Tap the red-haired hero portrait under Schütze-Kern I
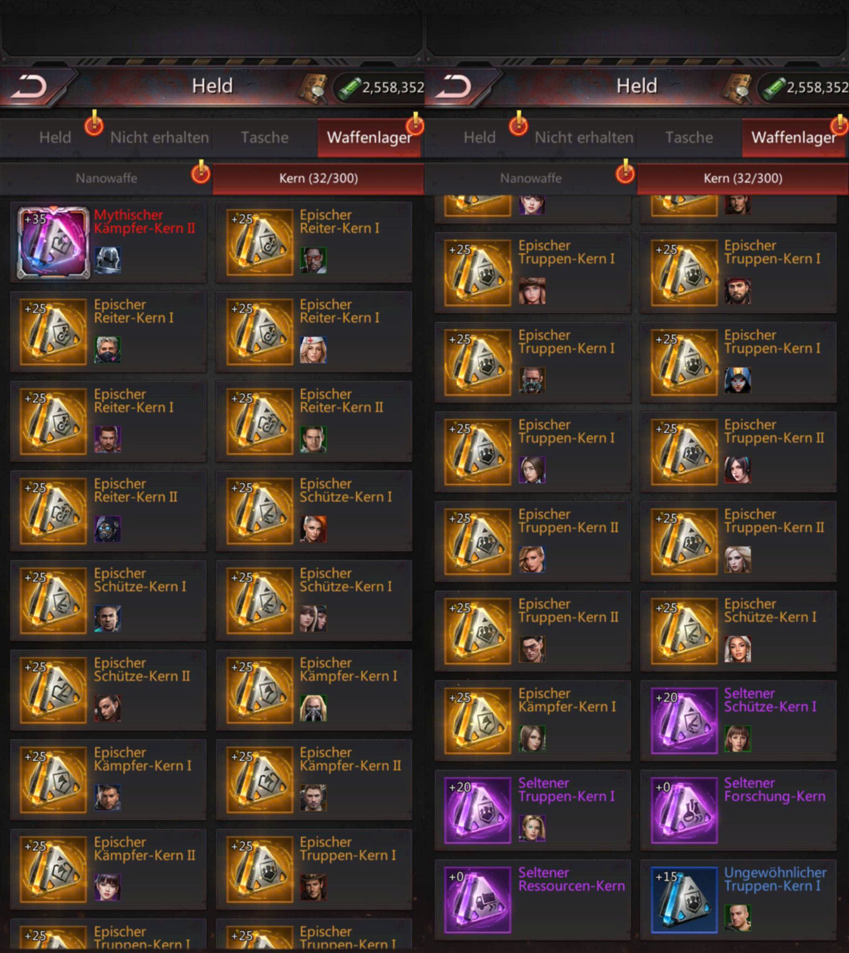 click(313, 529)
